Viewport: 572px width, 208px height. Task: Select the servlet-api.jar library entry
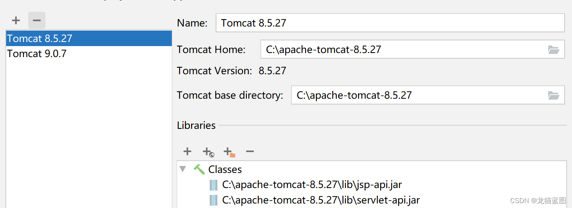(x=321, y=200)
